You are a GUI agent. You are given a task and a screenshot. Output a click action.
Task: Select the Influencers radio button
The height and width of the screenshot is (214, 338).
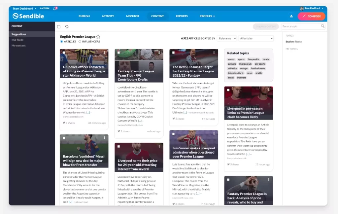coord(80,41)
